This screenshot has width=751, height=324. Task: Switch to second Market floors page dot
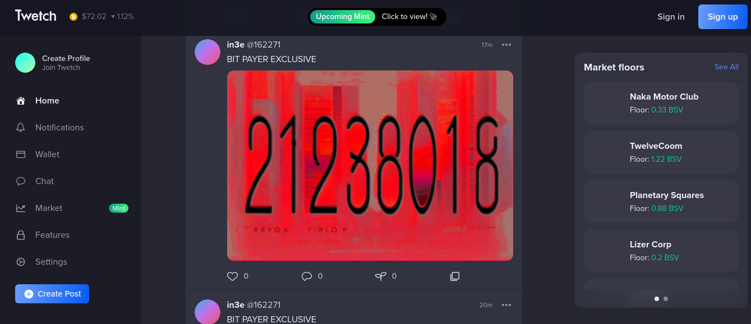(666, 299)
